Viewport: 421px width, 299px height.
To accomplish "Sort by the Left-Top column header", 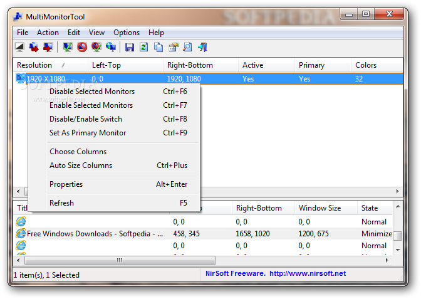I will pos(125,65).
